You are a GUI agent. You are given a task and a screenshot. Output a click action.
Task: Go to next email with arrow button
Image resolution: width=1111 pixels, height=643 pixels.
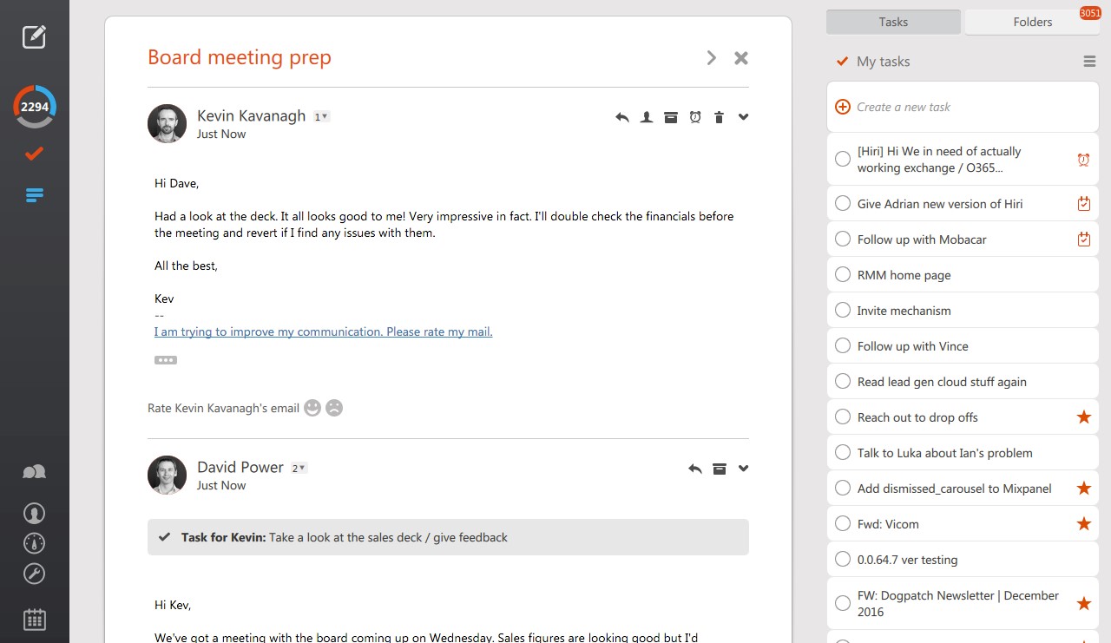pos(712,58)
